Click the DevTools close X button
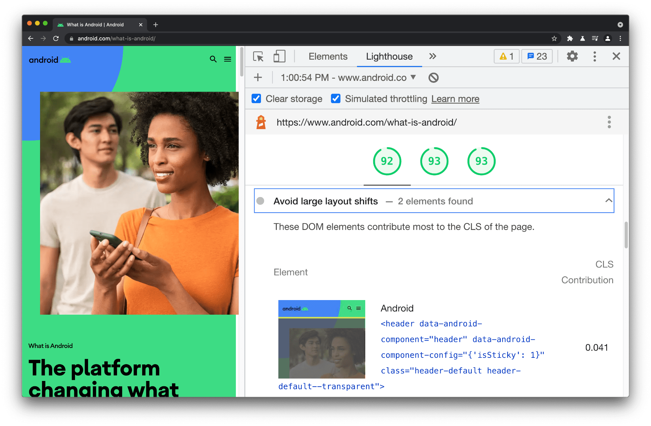651x426 pixels. tap(616, 56)
